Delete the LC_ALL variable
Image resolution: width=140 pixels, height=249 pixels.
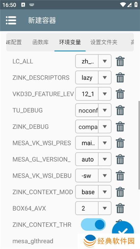tap(120, 61)
